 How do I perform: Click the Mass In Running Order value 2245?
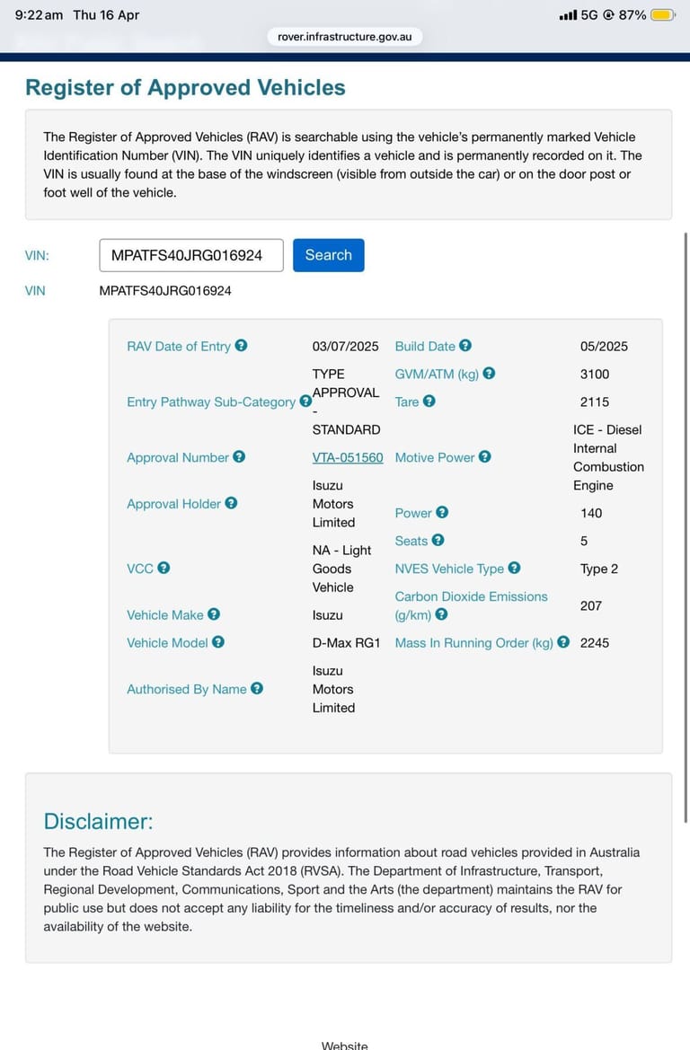pos(595,643)
